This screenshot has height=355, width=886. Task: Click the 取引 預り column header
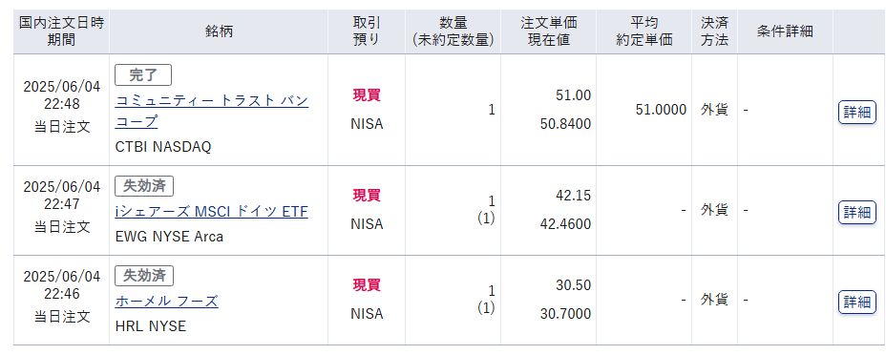367,31
